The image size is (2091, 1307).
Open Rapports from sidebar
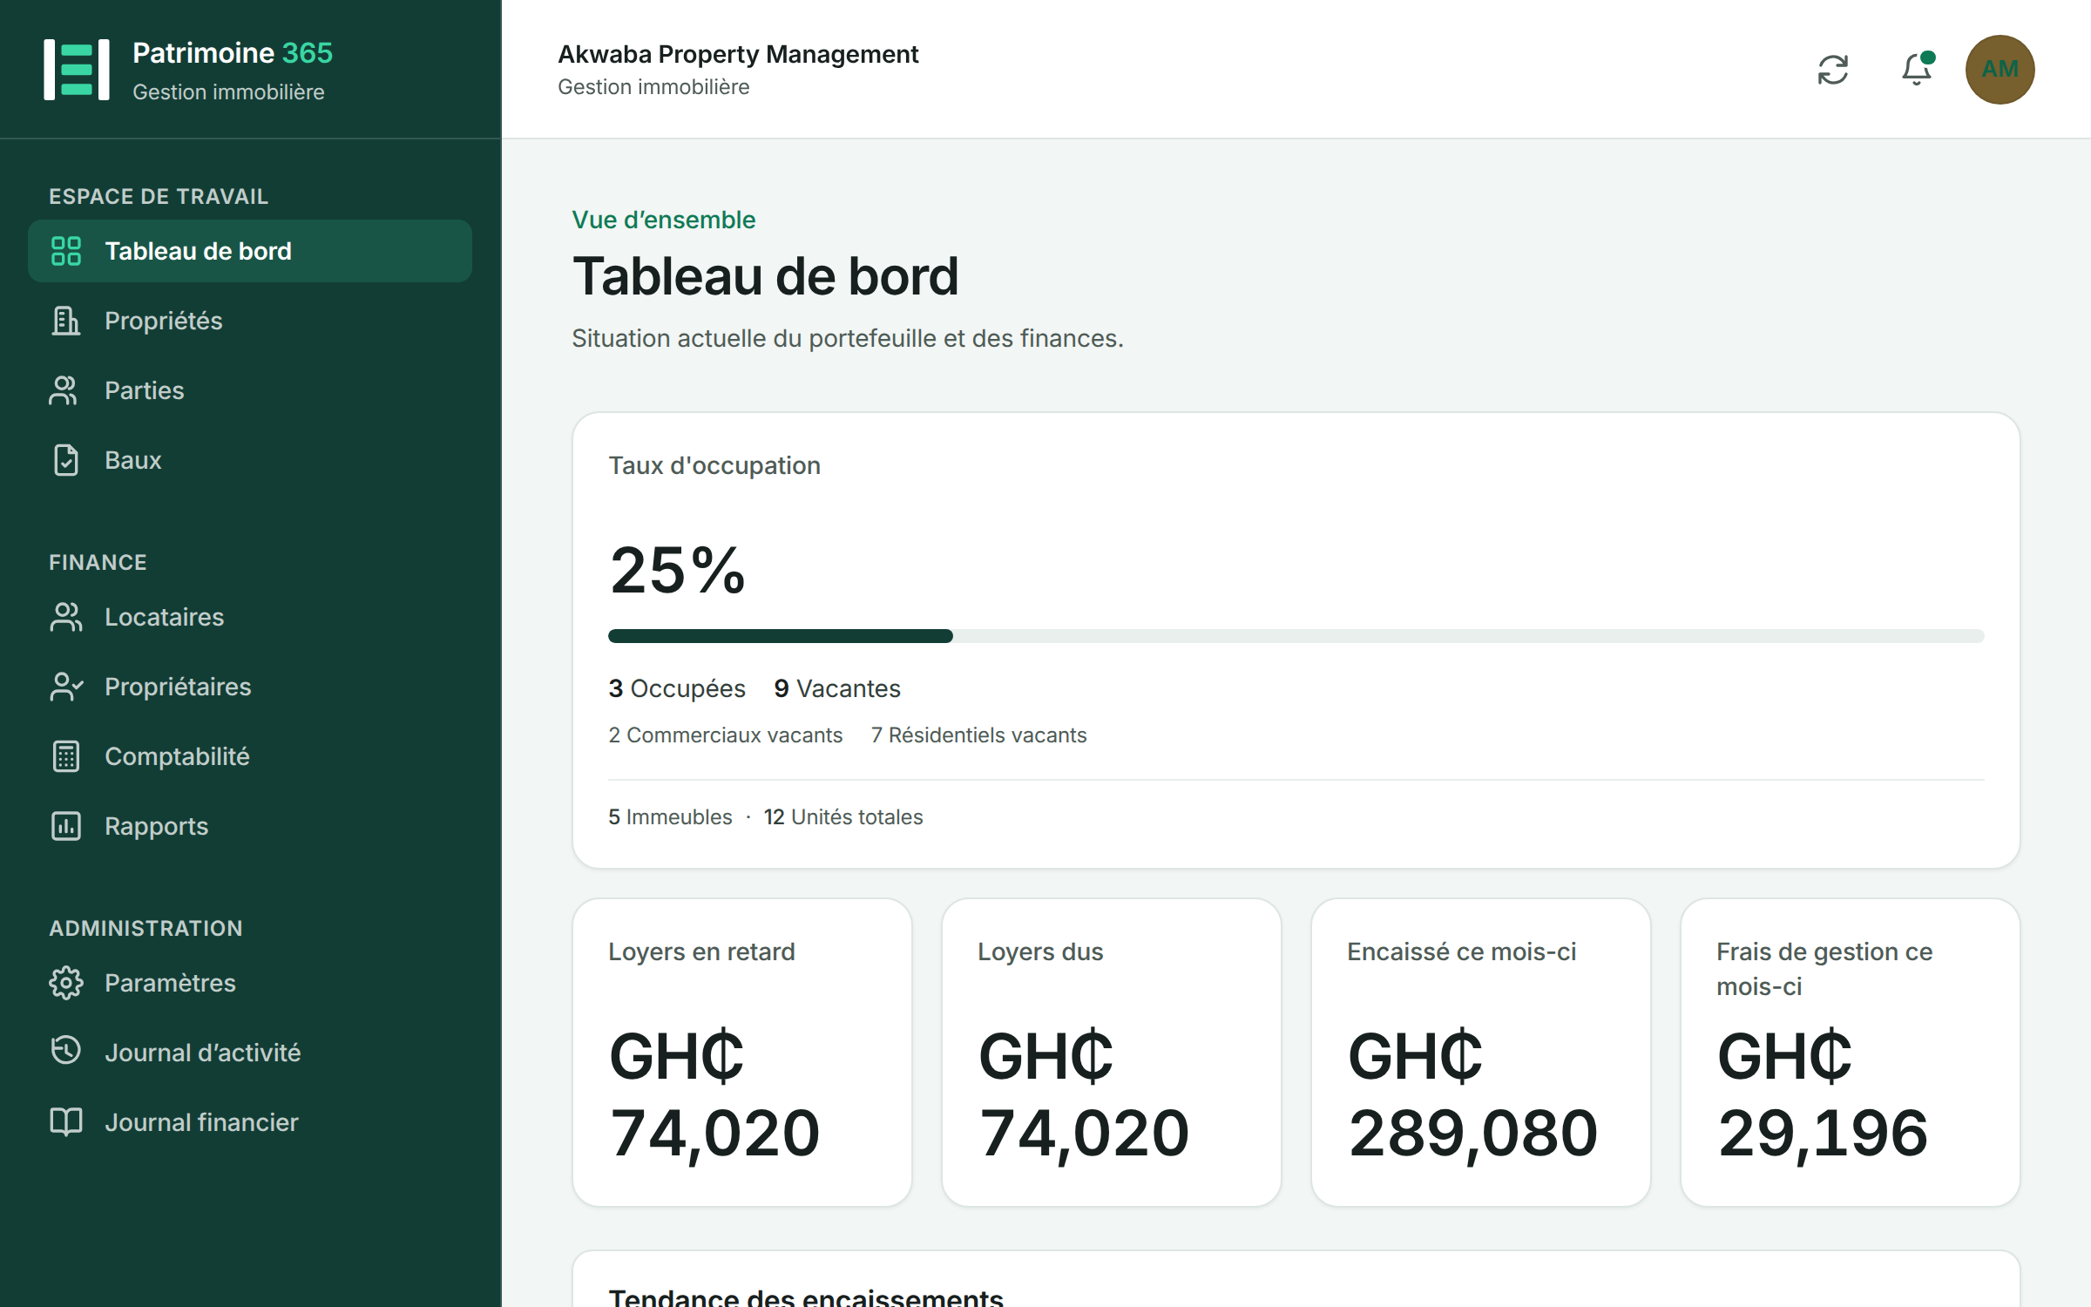(x=250, y=826)
